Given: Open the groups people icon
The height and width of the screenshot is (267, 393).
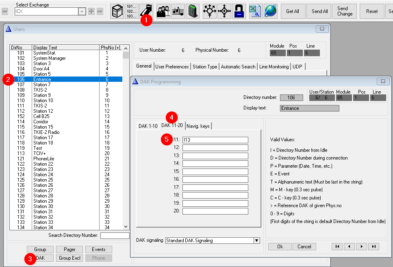Looking at the screenshot, I should click(x=163, y=11).
